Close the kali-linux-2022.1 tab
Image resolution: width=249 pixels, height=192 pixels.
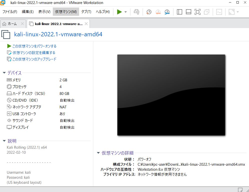pos(86,24)
